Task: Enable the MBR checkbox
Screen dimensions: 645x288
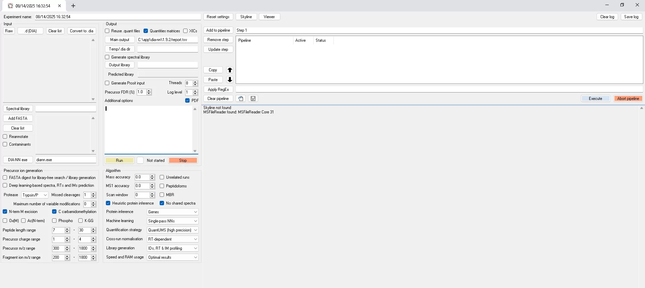Action: click(x=162, y=195)
